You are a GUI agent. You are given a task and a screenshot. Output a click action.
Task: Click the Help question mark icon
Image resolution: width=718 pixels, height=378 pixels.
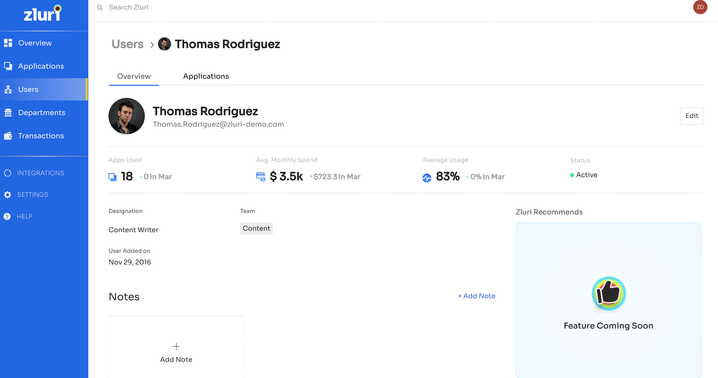point(7,217)
